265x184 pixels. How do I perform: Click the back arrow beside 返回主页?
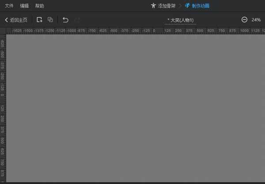[x=7, y=20]
